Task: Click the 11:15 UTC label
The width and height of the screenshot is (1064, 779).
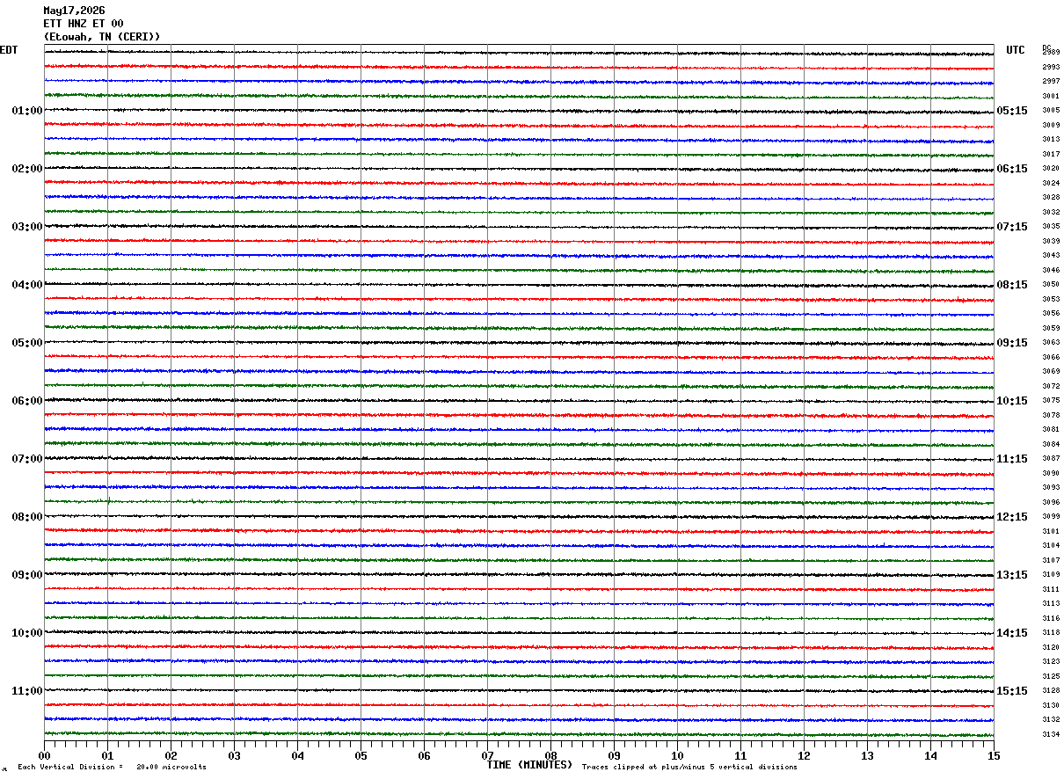Action: [1012, 459]
